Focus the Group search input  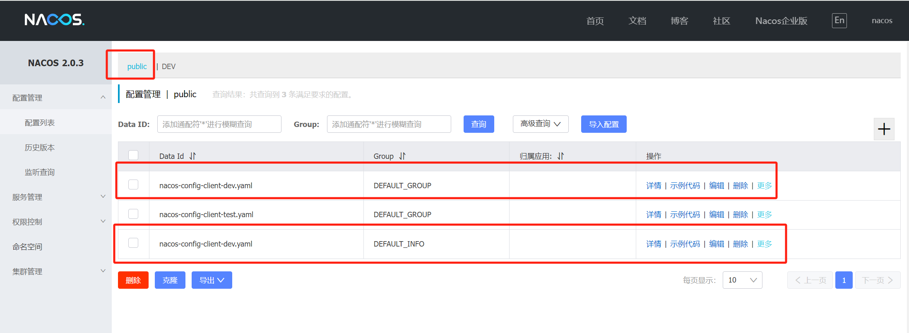pyautogui.click(x=389, y=124)
